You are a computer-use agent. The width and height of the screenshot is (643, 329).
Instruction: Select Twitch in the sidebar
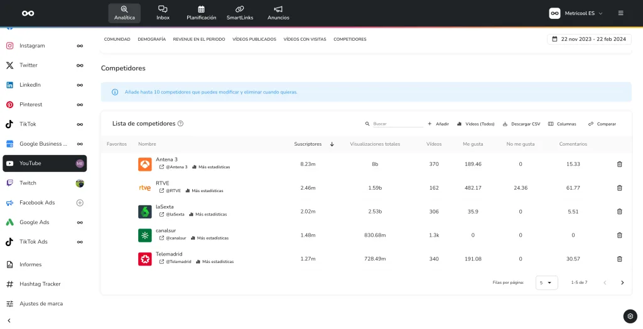coord(45,183)
